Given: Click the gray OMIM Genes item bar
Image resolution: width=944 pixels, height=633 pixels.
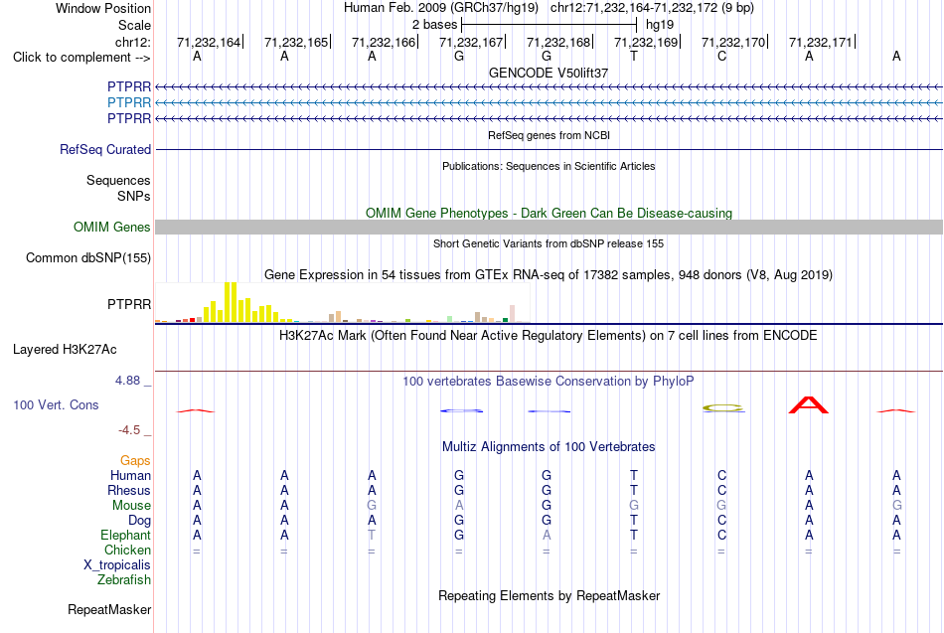Looking at the screenshot, I should click(x=549, y=227).
